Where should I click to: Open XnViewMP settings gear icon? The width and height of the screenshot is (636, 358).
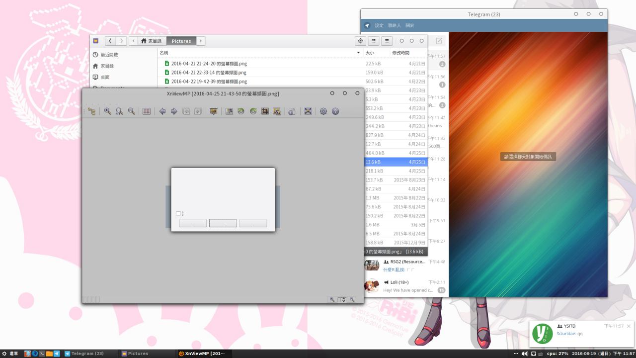(323, 111)
